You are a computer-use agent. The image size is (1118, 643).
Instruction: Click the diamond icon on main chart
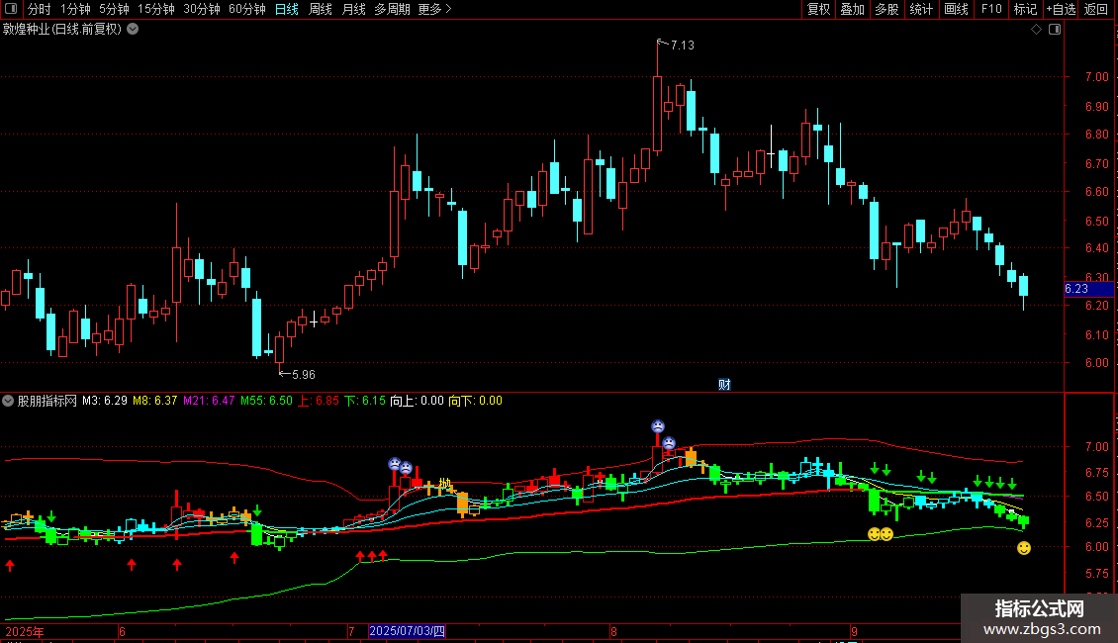[x=1036, y=30]
